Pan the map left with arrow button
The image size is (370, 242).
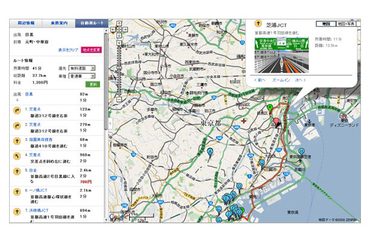113,30
